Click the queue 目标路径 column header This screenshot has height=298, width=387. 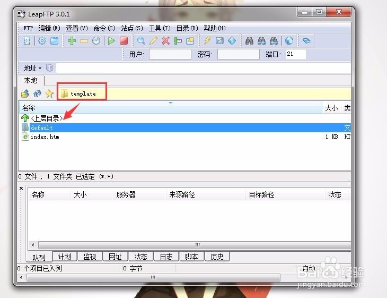click(x=285, y=194)
